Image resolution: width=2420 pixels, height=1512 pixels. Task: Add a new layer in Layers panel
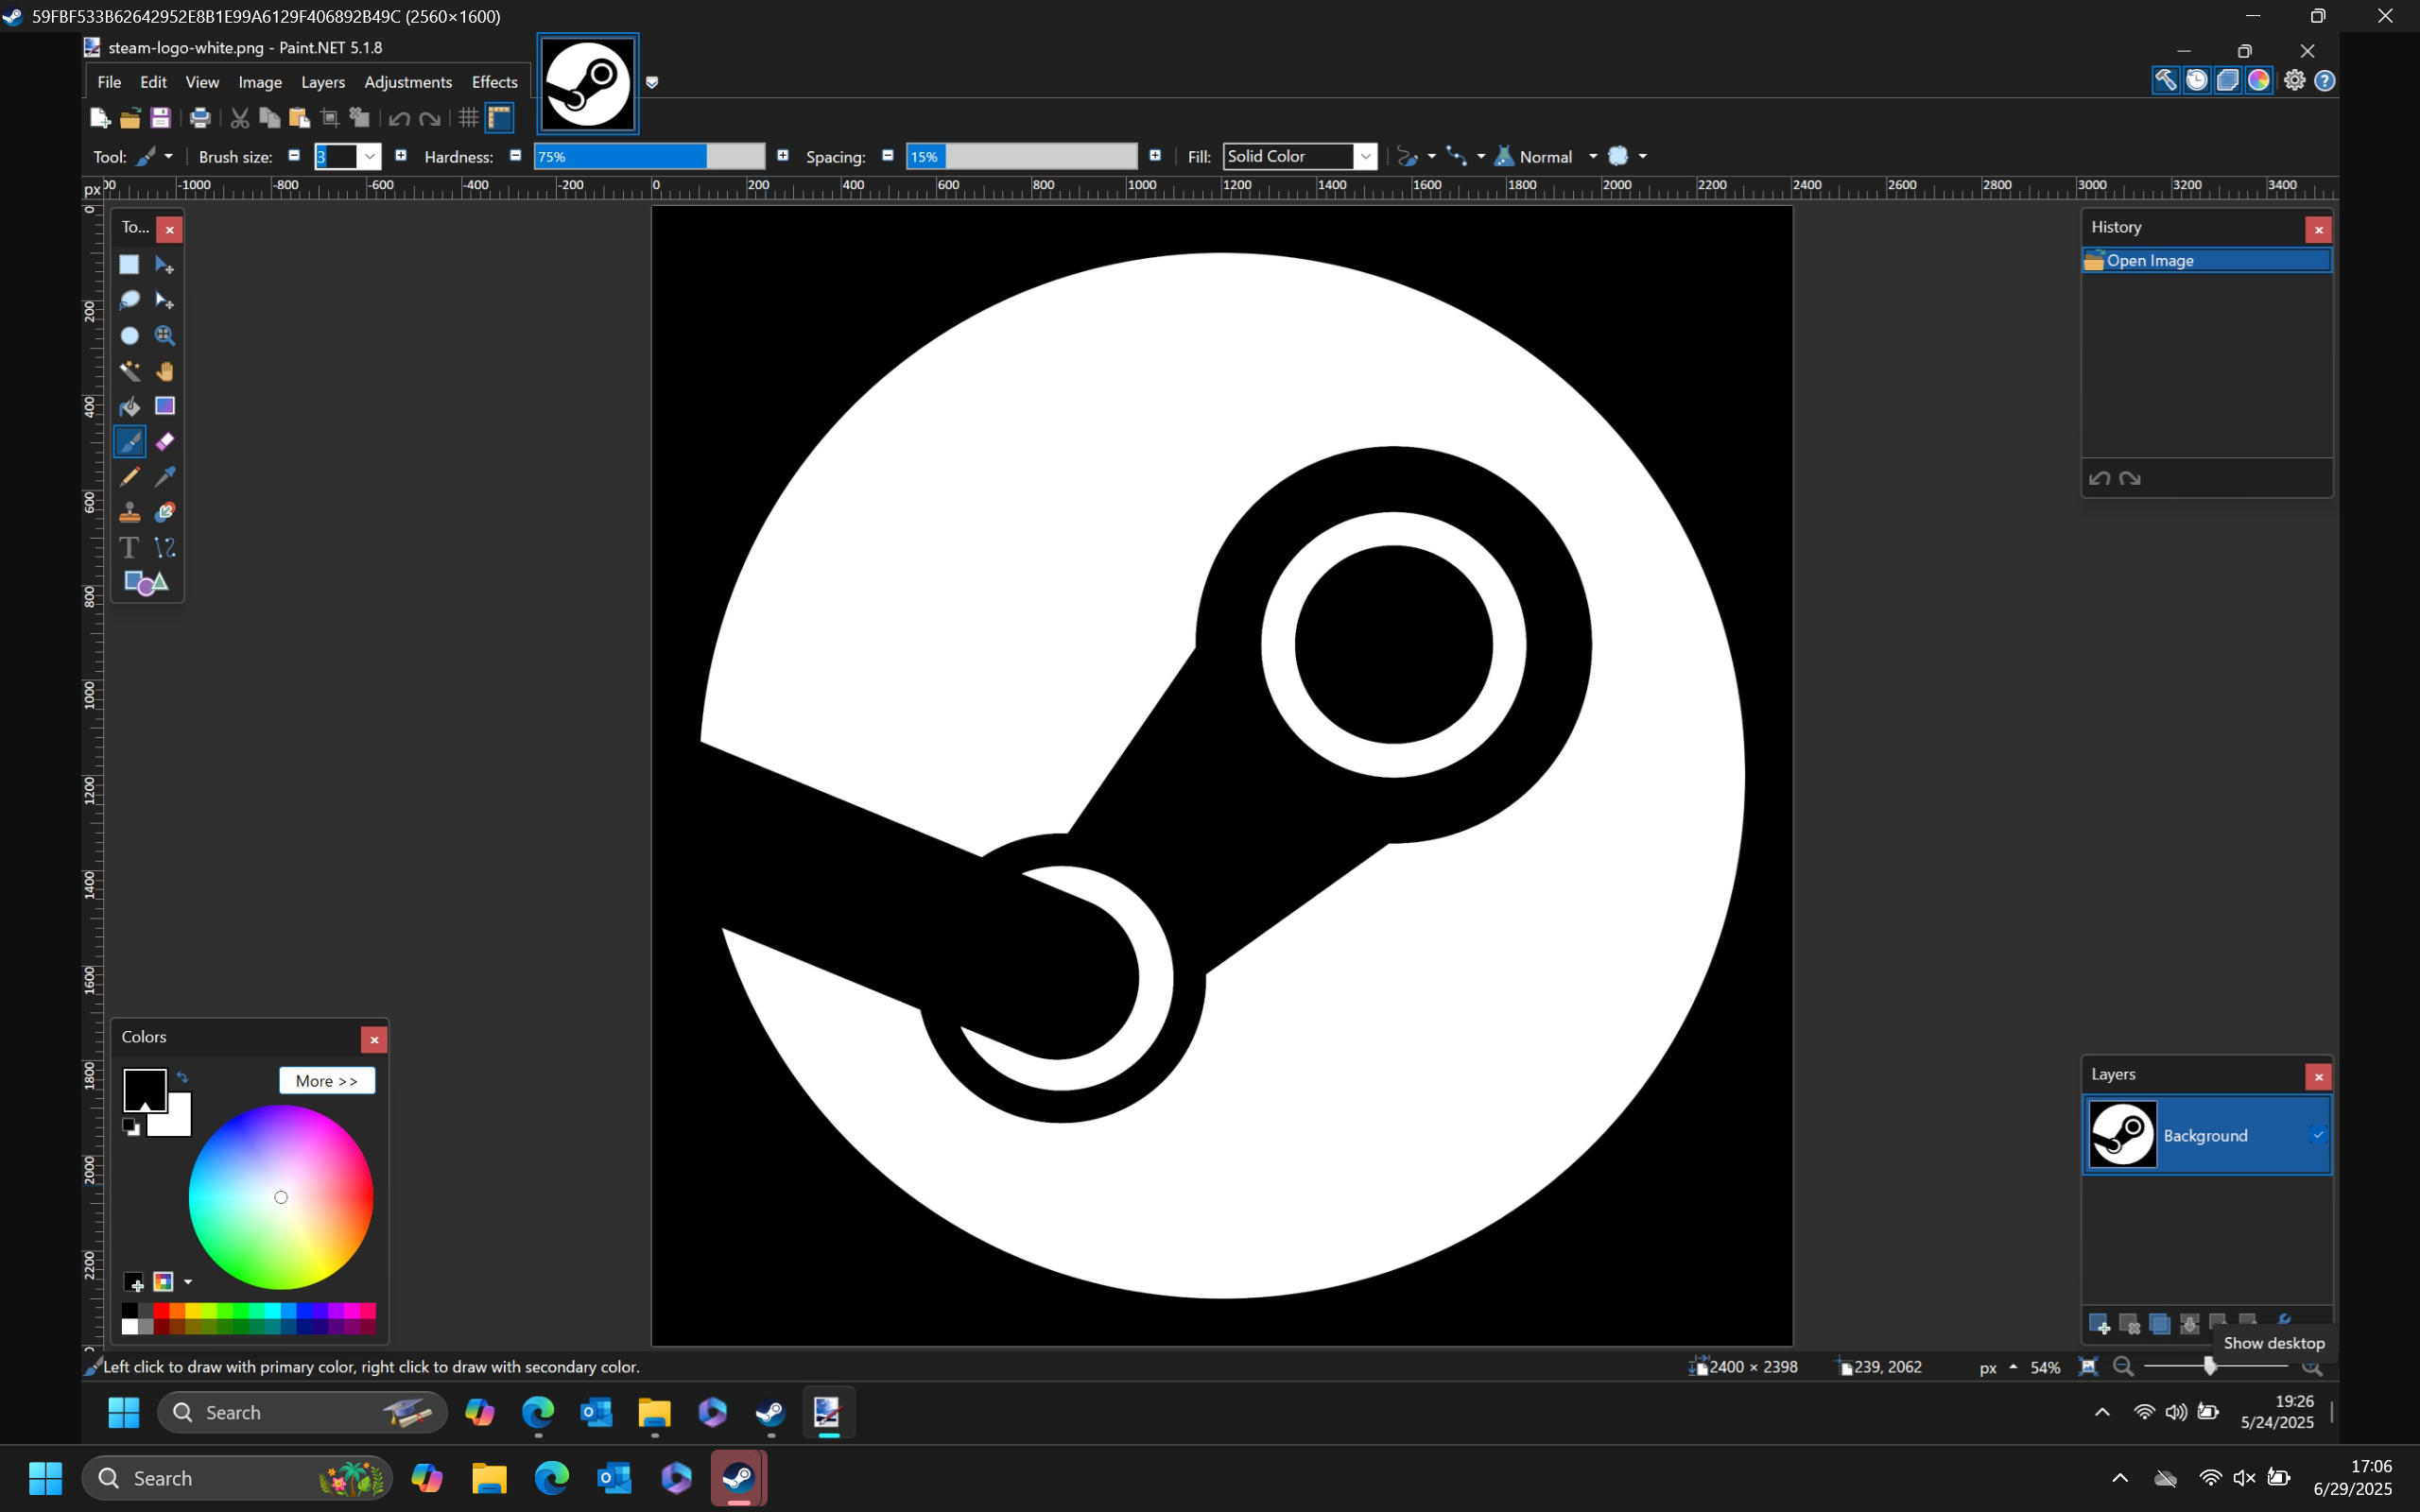tap(2099, 1324)
